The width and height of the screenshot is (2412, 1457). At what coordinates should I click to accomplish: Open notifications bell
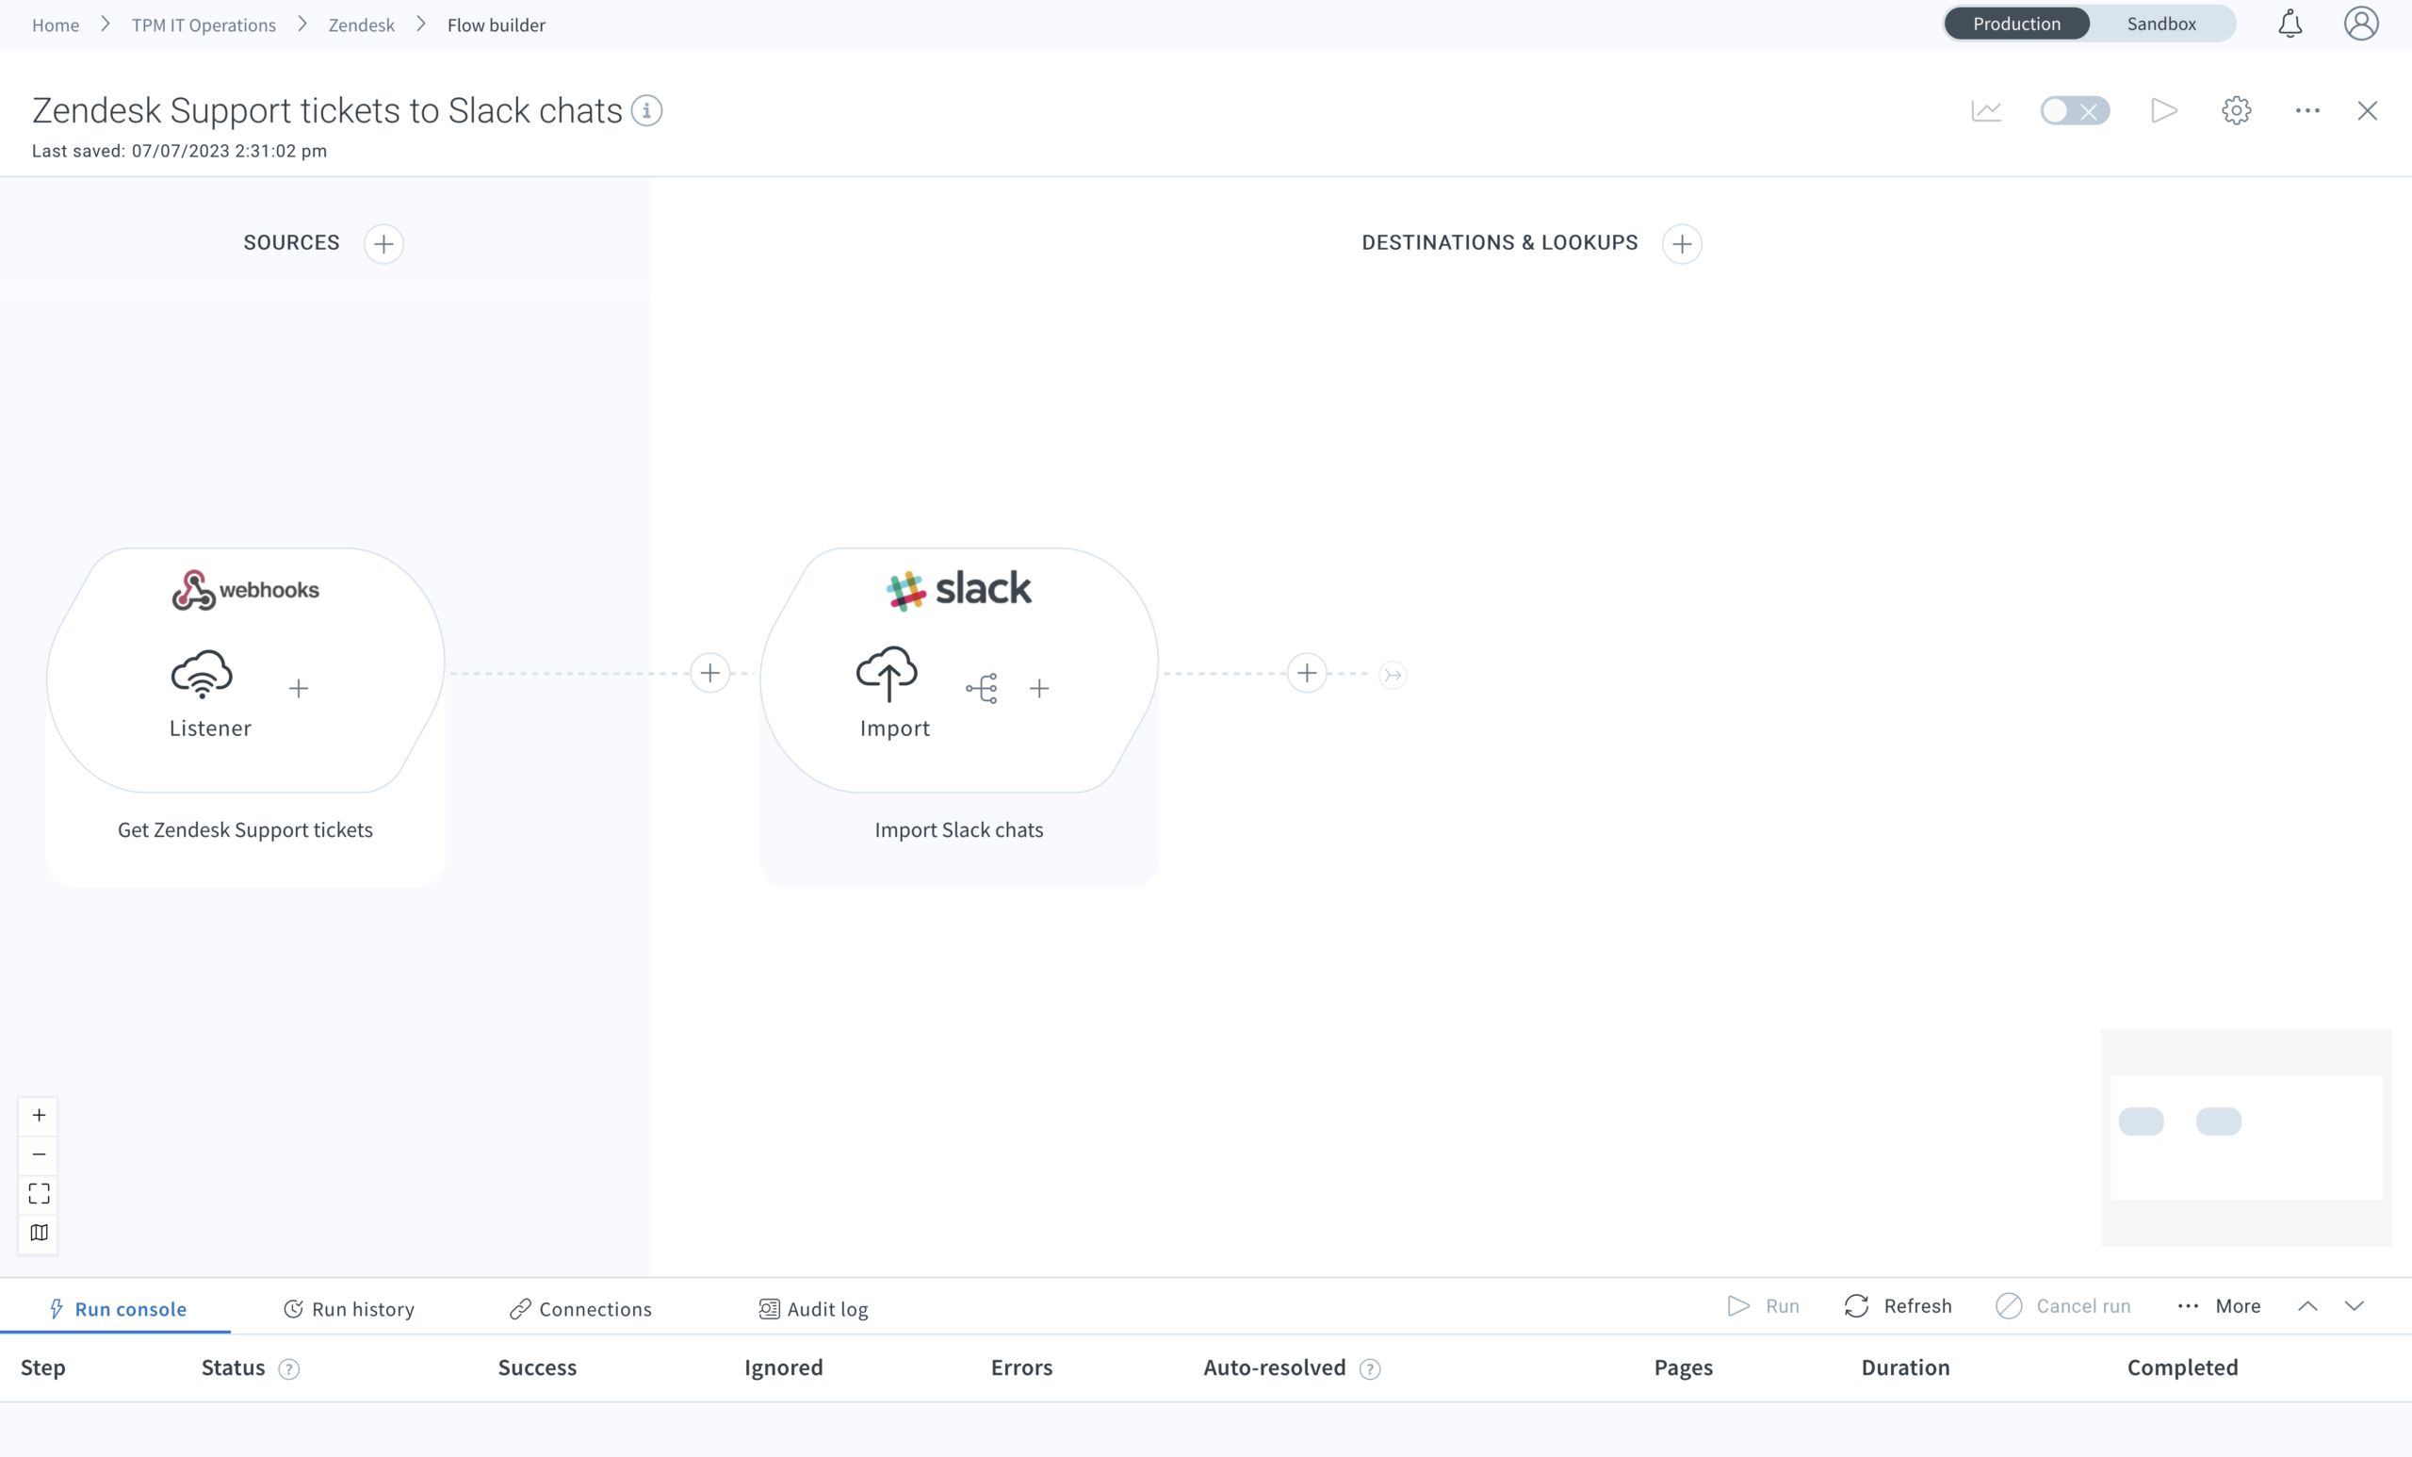pyautogui.click(x=2290, y=24)
